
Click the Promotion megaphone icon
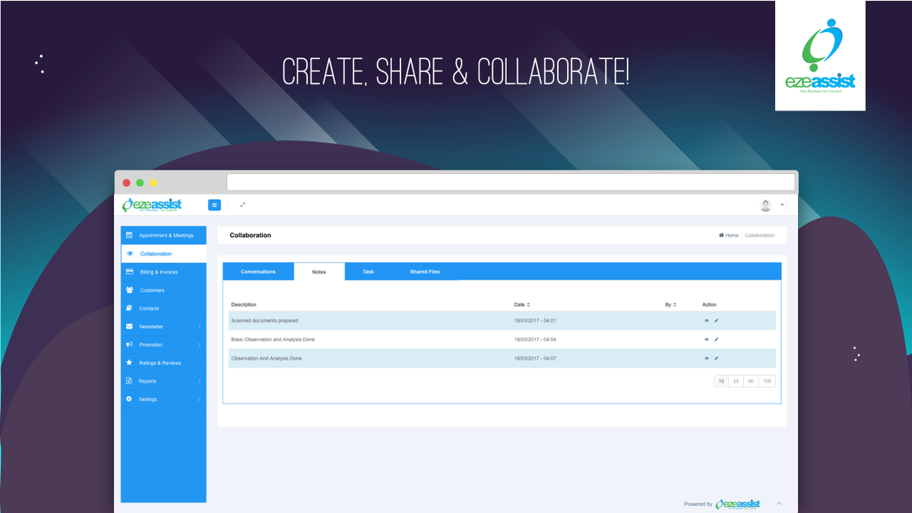click(129, 345)
